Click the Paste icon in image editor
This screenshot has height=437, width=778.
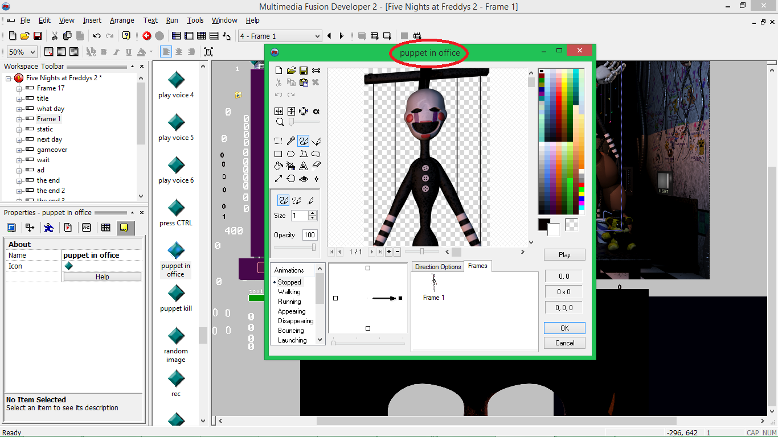[x=304, y=83]
